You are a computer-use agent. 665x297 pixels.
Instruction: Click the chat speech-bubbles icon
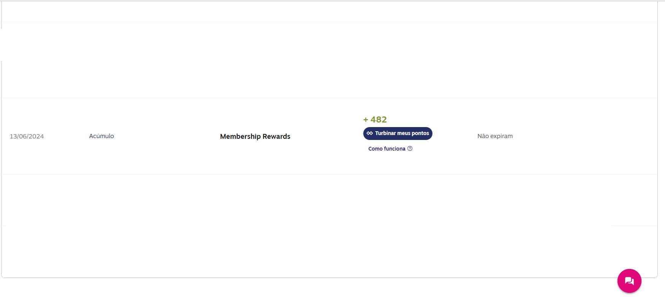(629, 281)
